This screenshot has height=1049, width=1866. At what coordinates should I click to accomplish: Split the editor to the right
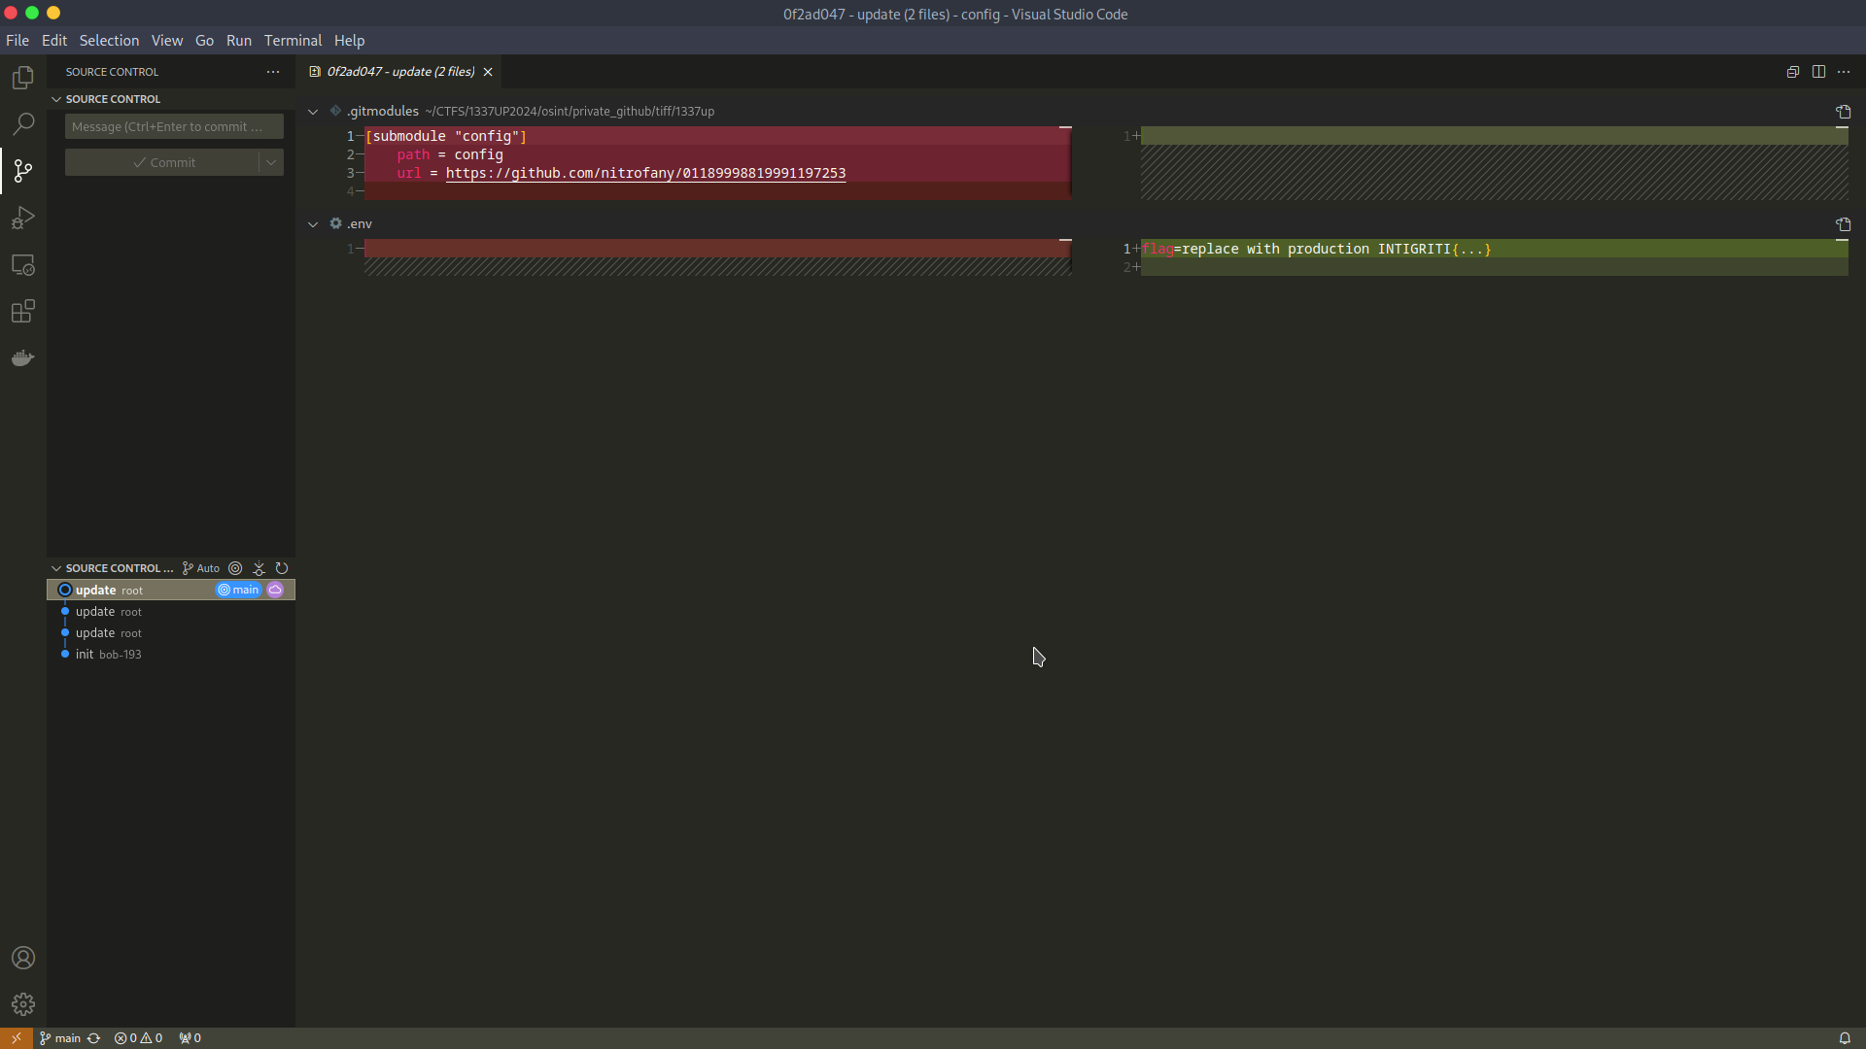point(1818,72)
